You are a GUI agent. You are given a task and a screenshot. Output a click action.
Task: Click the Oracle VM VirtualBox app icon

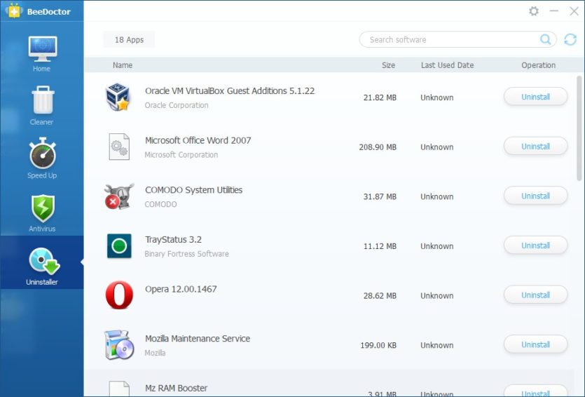click(x=118, y=97)
